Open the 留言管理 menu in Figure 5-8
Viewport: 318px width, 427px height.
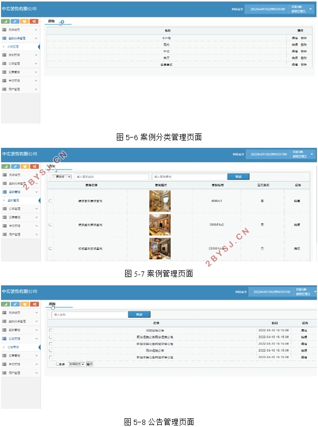(x=14, y=356)
